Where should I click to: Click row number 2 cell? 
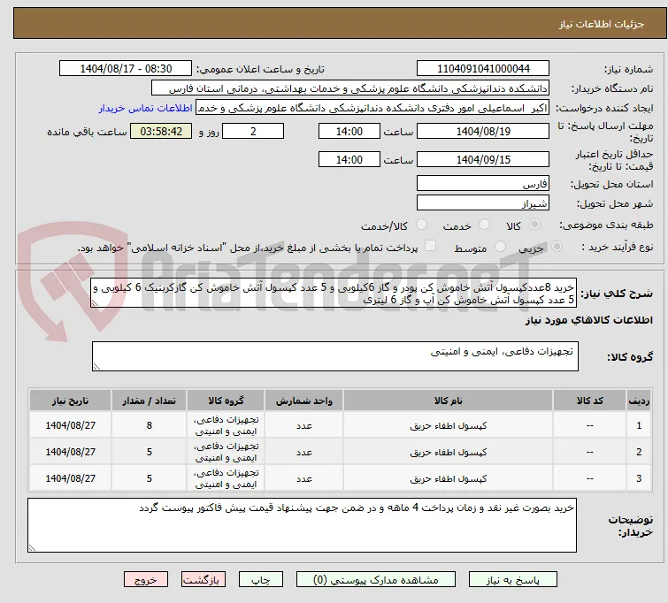coord(639,452)
